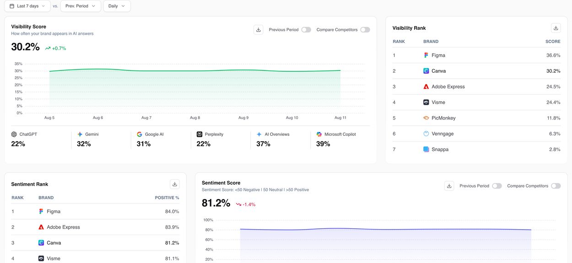Click the red downward trend arrow icon
The width and height of the screenshot is (572, 263).
[x=238, y=204]
